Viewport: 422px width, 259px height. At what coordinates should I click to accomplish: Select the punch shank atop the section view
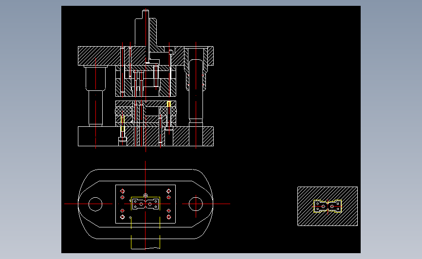tap(146, 28)
